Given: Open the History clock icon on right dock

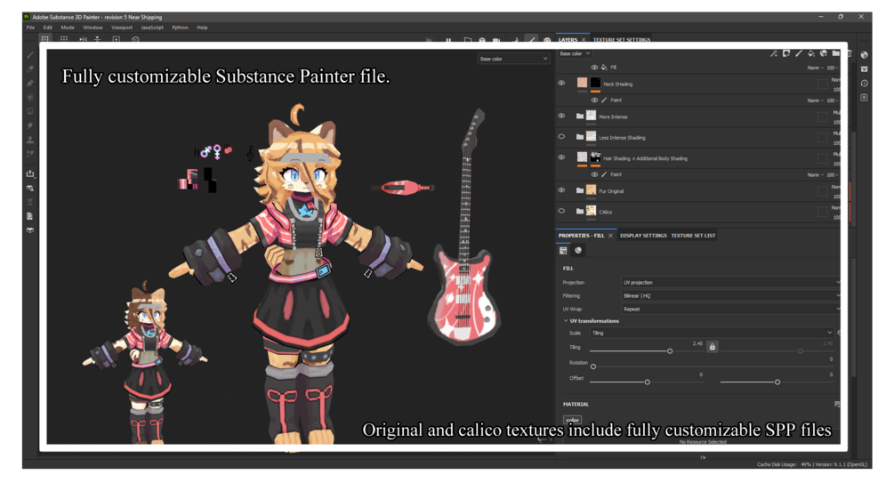Looking at the screenshot, I should (x=865, y=84).
